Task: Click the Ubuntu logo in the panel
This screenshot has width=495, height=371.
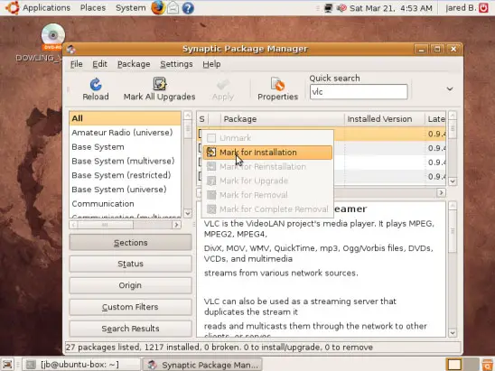Action: [x=12, y=7]
